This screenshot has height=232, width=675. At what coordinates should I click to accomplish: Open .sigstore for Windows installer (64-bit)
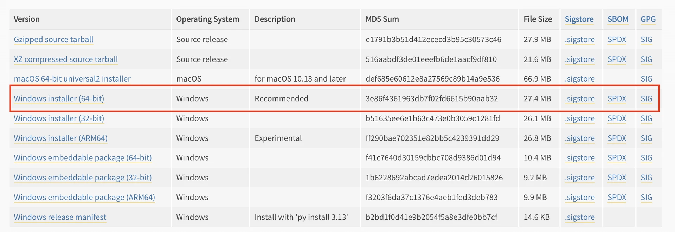click(580, 99)
